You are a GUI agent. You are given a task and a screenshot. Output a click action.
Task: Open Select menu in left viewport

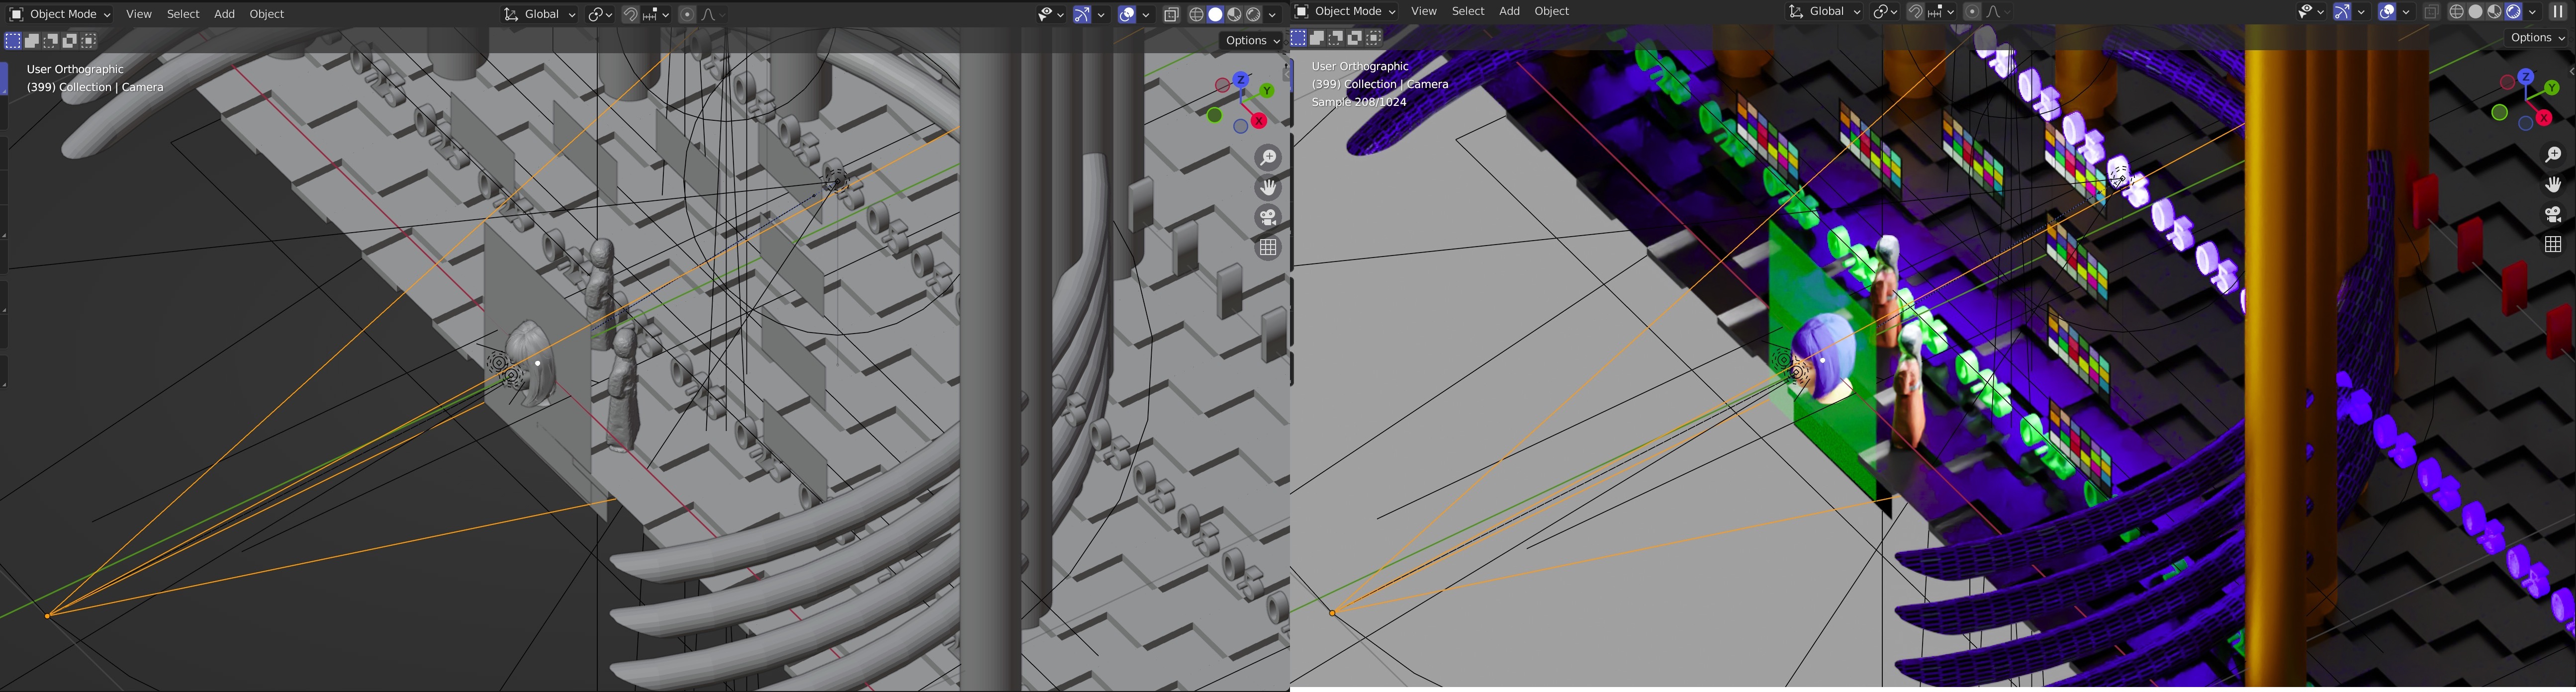coord(183,14)
